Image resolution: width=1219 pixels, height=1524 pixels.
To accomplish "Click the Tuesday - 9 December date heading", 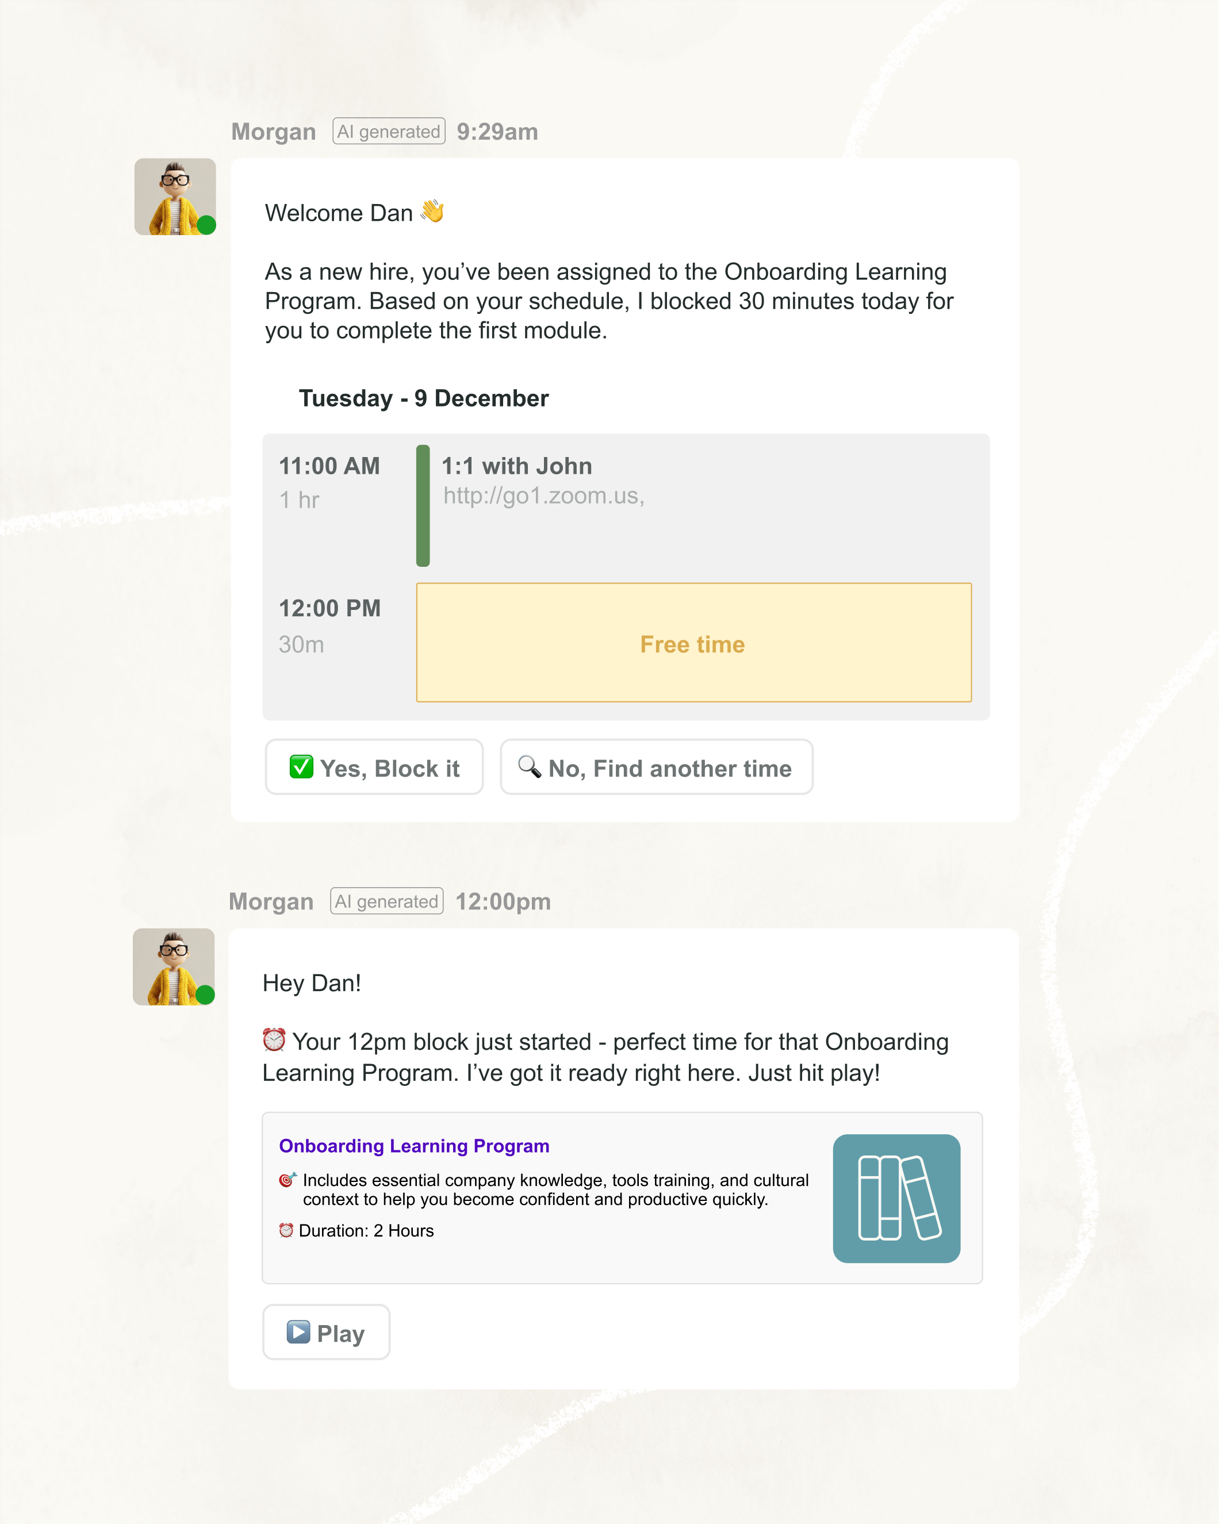I will (424, 398).
